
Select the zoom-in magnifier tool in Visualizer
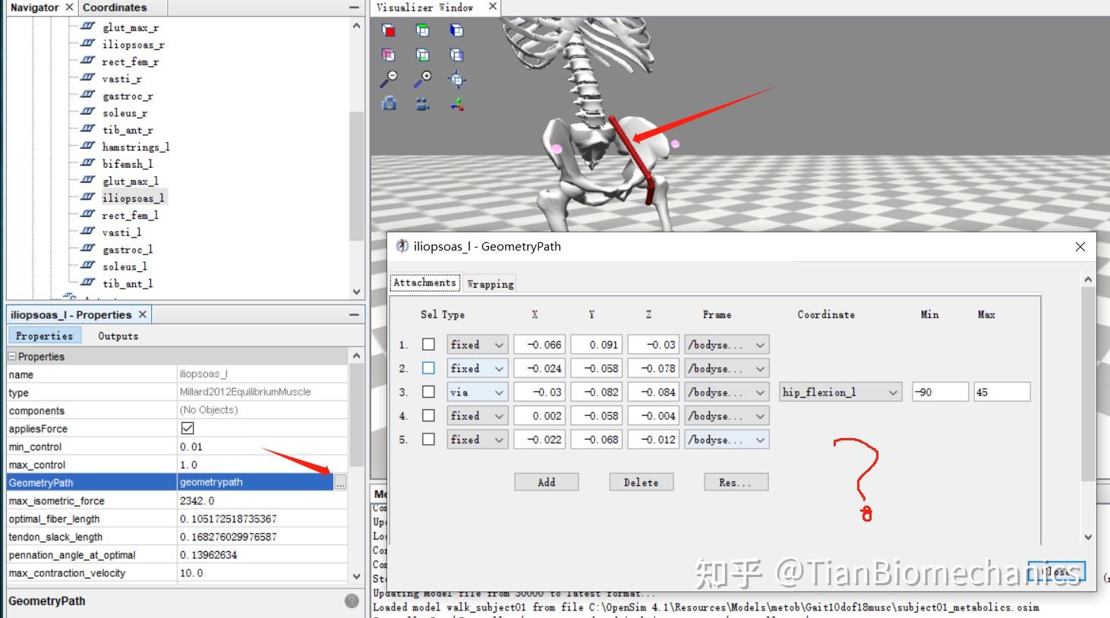pos(423,77)
